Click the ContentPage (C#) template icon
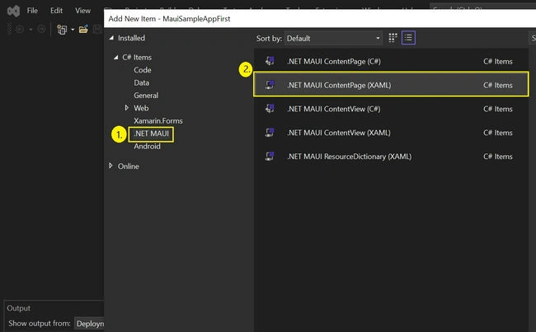 (x=270, y=61)
